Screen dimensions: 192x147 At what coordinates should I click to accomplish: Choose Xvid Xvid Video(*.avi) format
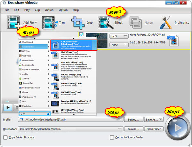click(74, 67)
